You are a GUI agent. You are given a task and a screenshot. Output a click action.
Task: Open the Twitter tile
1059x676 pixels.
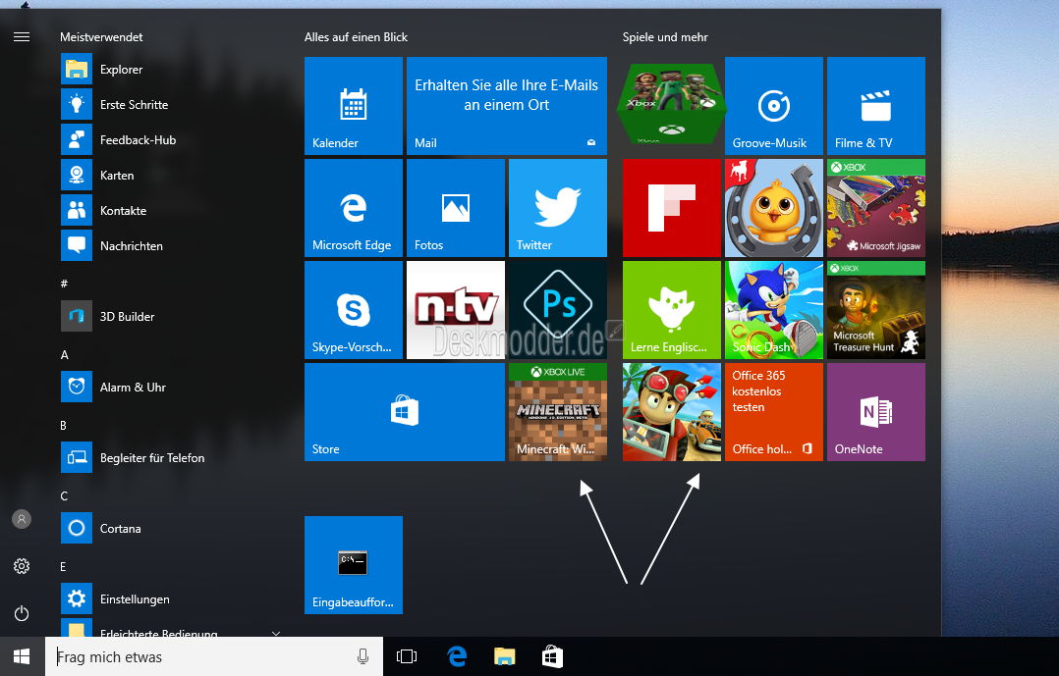(x=557, y=208)
